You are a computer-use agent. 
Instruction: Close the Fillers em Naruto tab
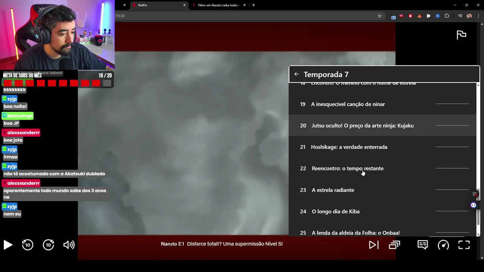(x=244, y=5)
